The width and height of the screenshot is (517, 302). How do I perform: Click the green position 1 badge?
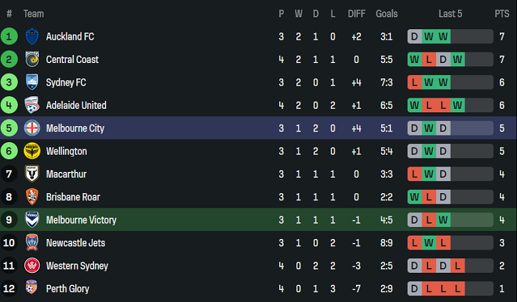9,37
